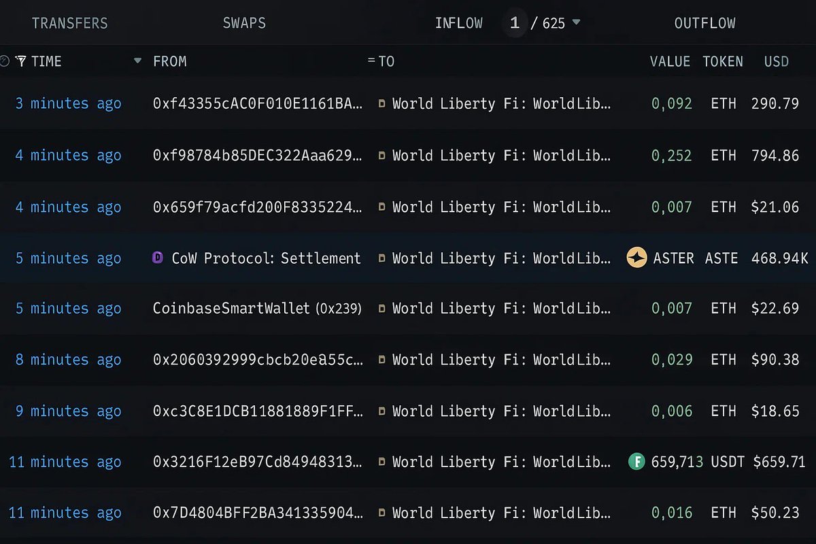Image resolution: width=816 pixels, height=544 pixels.
Task: Open sender address 0x659f79acfd200F8335224
Action: tap(258, 207)
